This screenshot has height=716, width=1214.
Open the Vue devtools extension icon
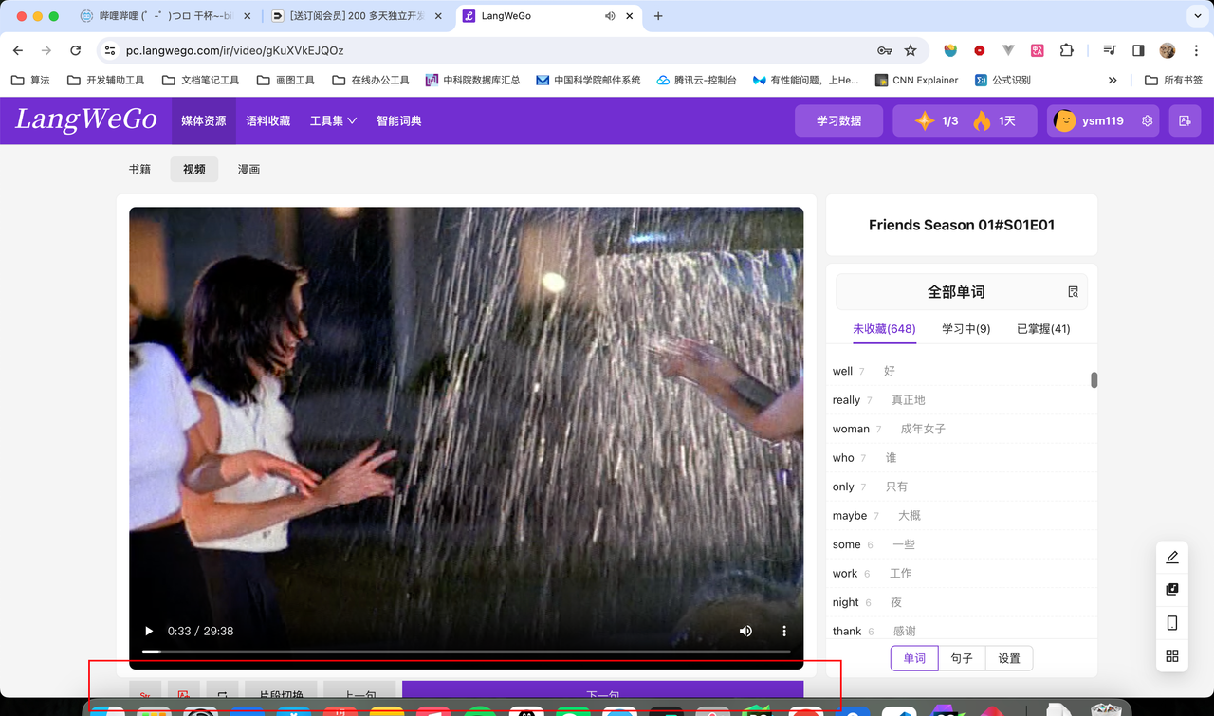coord(1008,50)
